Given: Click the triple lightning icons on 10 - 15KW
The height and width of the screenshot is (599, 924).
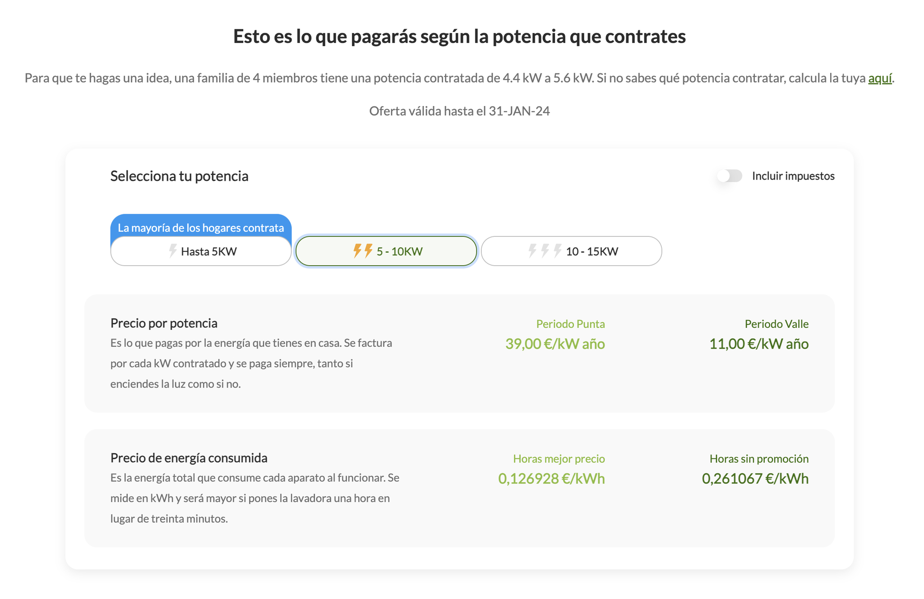Looking at the screenshot, I should (x=545, y=251).
